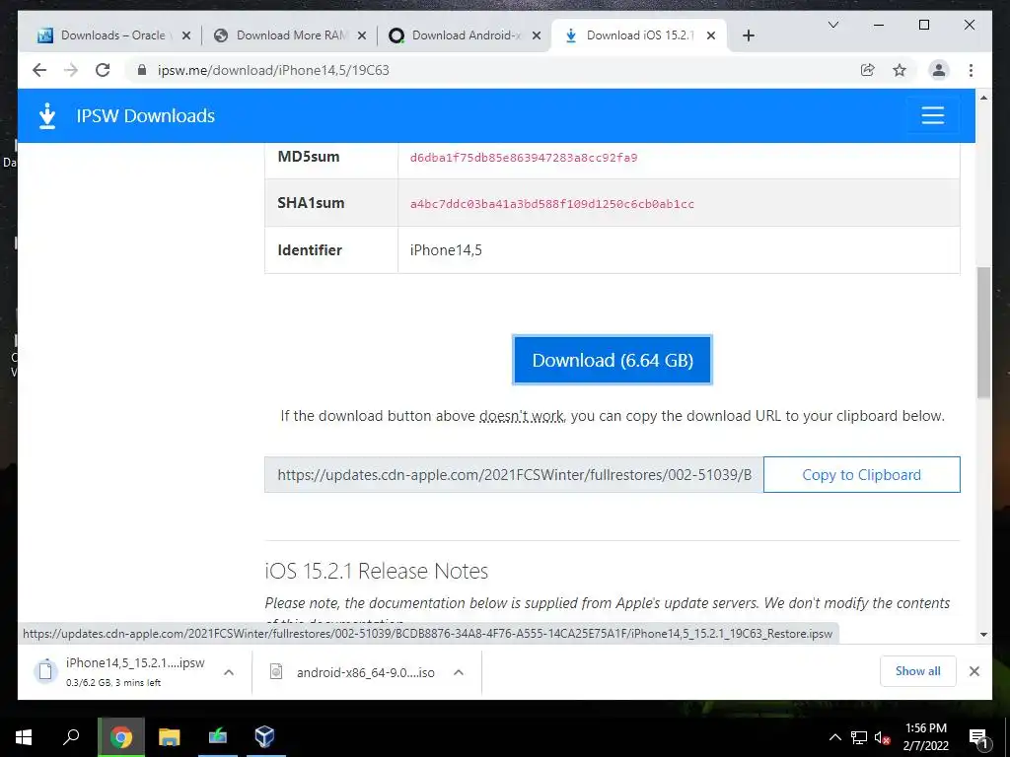Close the Download More RAM tab
This screenshot has height=757, width=1010.
click(361, 35)
